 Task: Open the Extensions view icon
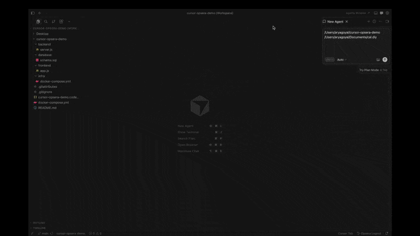61,22
